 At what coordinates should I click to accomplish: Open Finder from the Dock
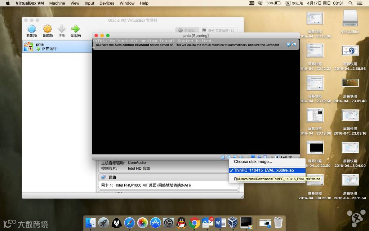click(90, 222)
